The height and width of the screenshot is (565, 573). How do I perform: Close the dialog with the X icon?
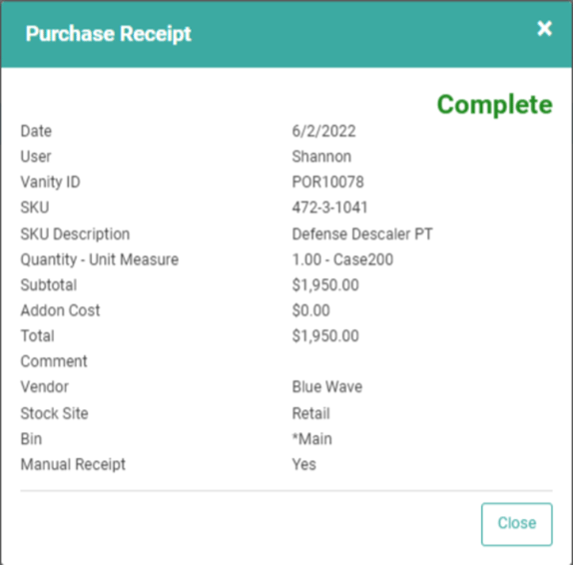click(x=544, y=28)
